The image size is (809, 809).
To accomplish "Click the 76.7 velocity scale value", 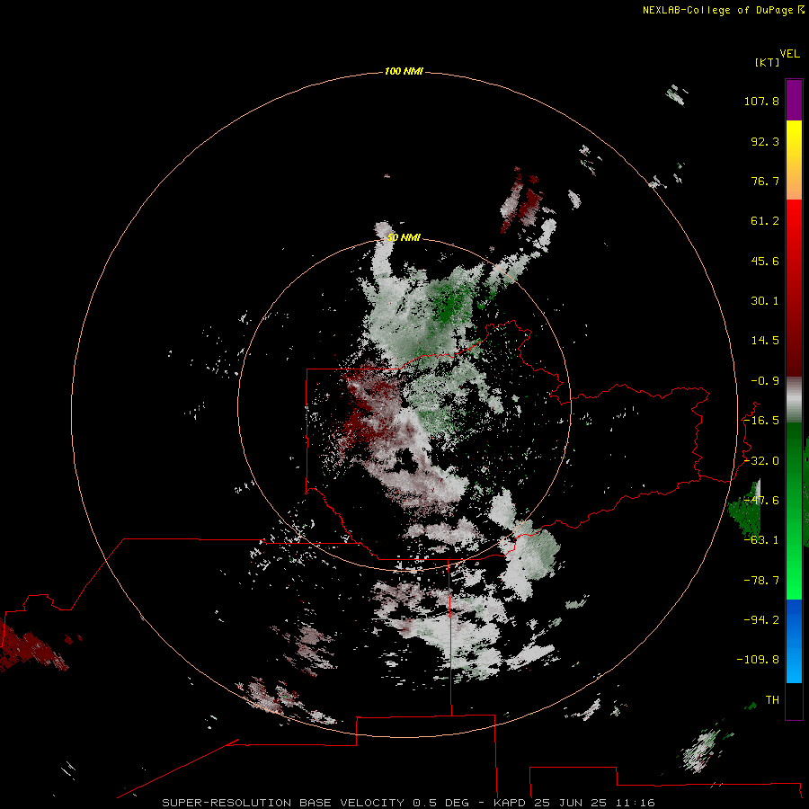I will click(765, 181).
